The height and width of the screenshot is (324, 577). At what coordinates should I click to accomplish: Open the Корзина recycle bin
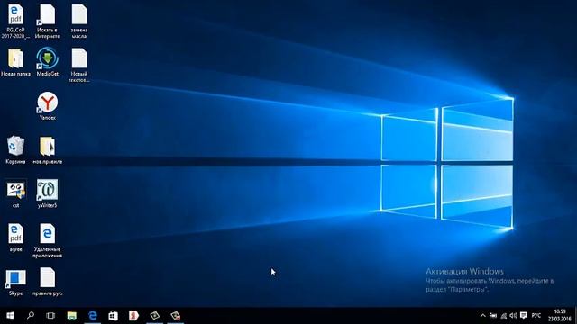pyautogui.click(x=15, y=150)
